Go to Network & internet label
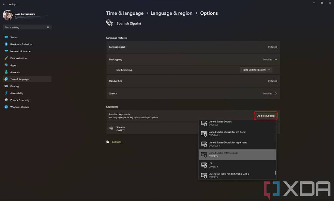334x201 pixels. 21,51
